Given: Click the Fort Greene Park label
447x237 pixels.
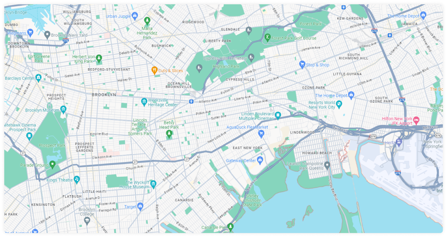Looking at the screenshot, I should (39, 58).
